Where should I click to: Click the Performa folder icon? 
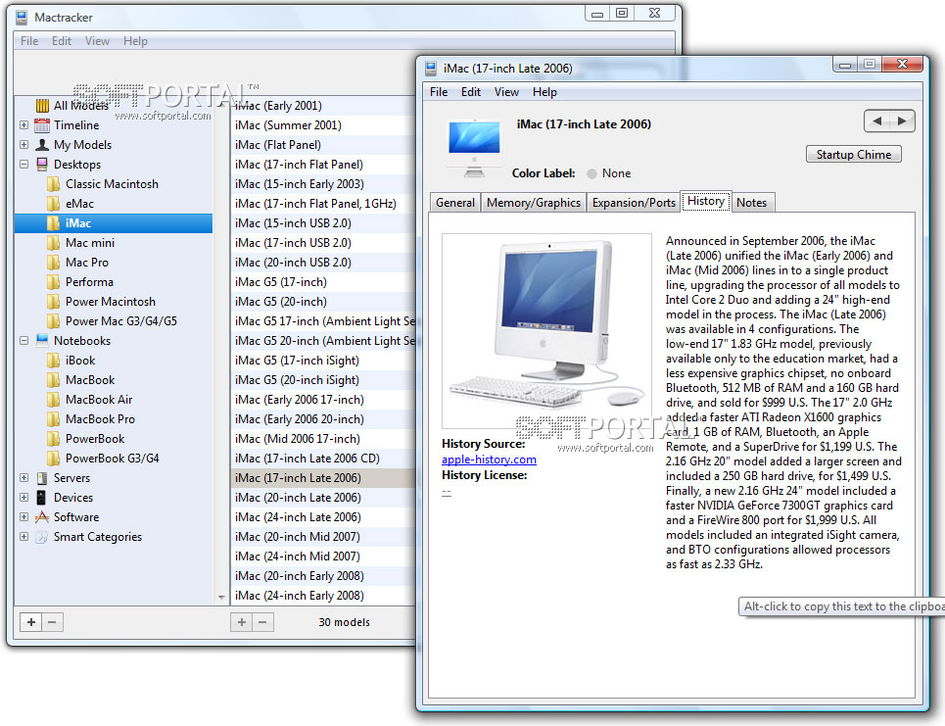tap(54, 282)
